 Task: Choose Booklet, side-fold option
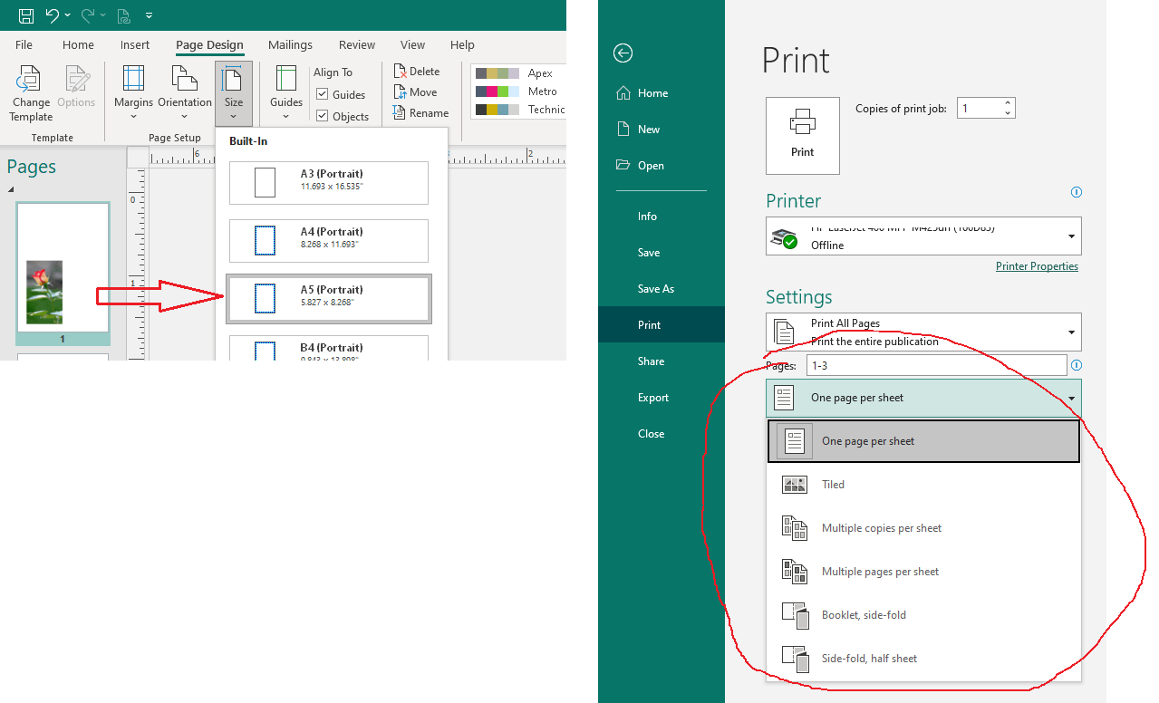(x=923, y=615)
